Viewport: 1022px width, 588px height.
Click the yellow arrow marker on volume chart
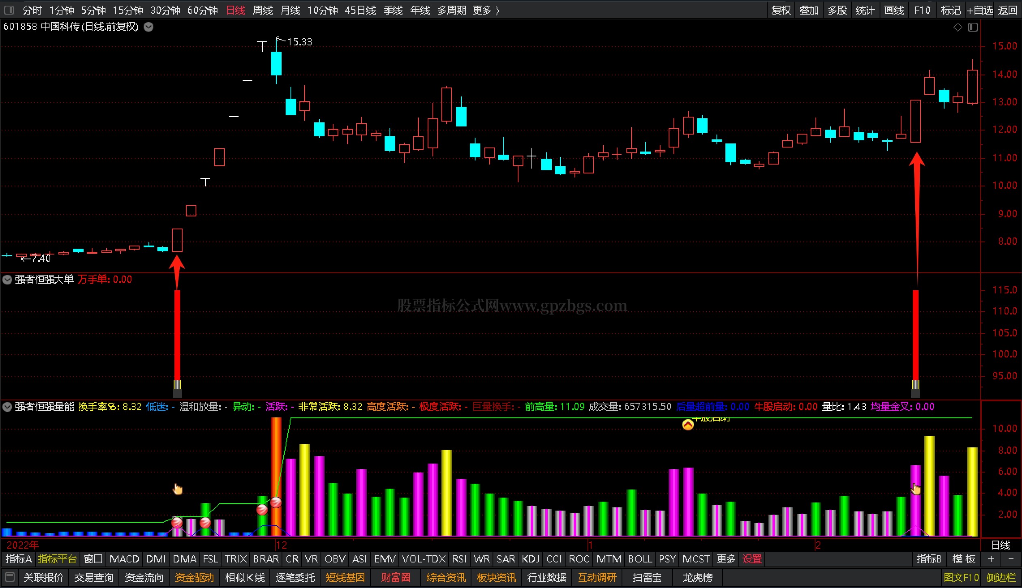688,425
